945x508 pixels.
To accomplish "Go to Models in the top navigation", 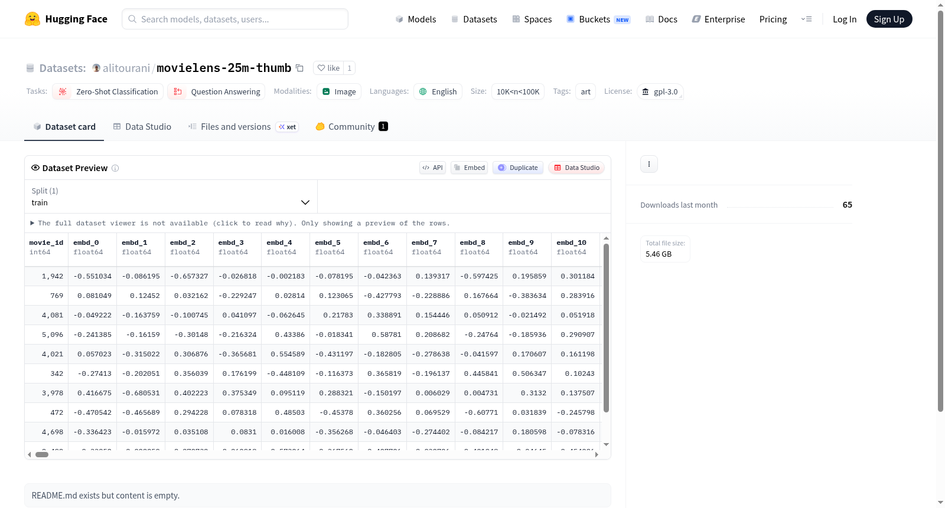I will coord(416,19).
